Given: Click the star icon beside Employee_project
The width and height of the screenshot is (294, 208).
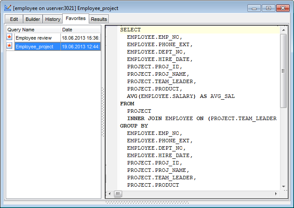Looking at the screenshot, I should point(10,46).
